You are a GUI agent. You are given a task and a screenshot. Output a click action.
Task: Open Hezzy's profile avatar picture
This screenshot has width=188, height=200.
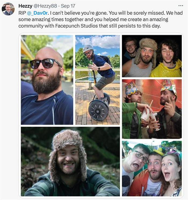8,9
